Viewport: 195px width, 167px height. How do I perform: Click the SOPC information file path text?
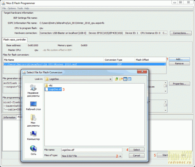click(x=72, y=23)
